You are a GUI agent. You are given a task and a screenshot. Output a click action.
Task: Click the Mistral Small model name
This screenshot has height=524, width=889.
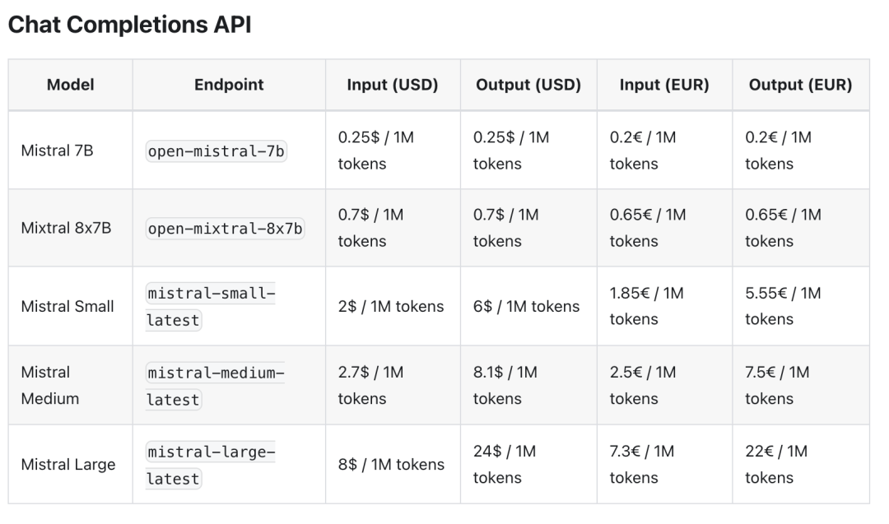coord(67,306)
